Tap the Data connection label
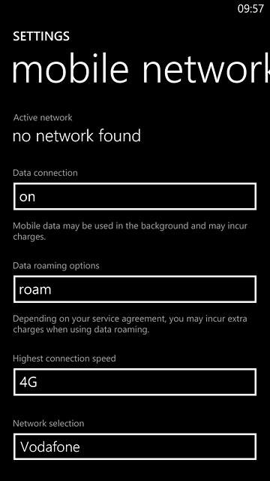The height and width of the screenshot is (481, 270). pos(45,173)
